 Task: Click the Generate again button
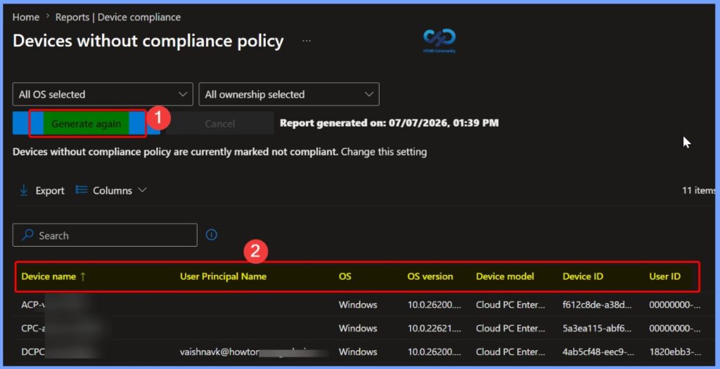click(86, 124)
